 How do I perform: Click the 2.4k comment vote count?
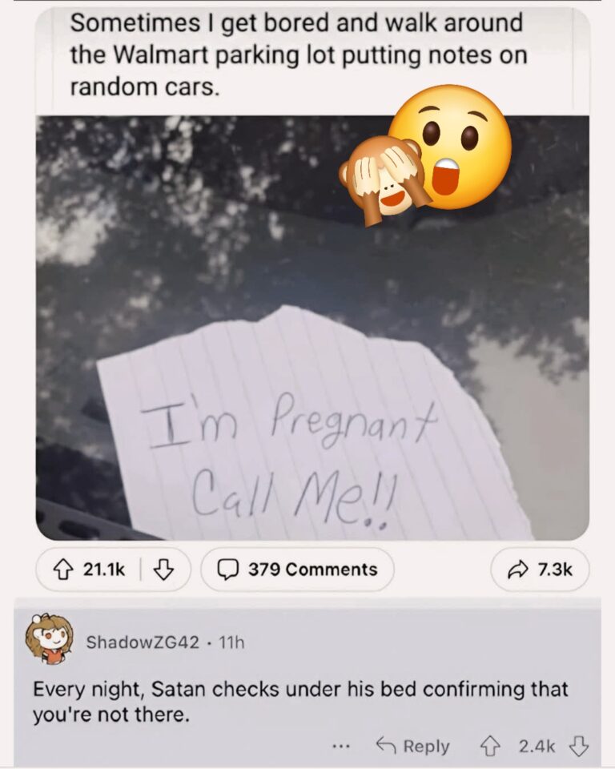pyautogui.click(x=537, y=747)
